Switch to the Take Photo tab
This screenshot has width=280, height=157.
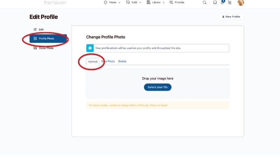[x=108, y=61]
